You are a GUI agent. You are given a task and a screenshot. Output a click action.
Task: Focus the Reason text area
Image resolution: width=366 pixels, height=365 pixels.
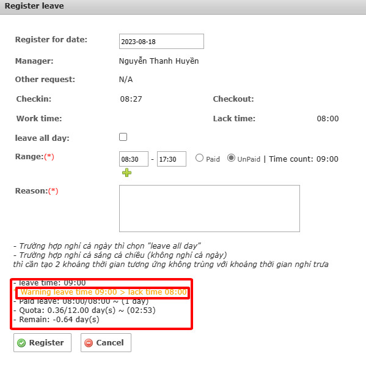point(210,208)
